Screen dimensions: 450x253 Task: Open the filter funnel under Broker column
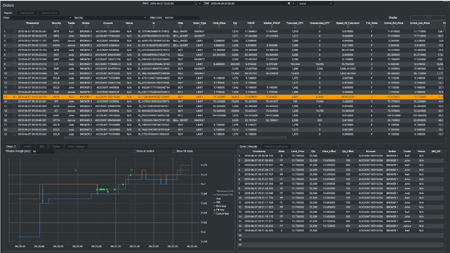pyautogui.click(x=86, y=27)
